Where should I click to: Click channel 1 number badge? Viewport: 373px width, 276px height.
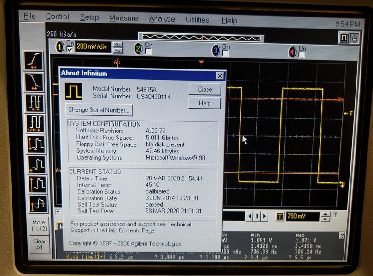click(60, 46)
